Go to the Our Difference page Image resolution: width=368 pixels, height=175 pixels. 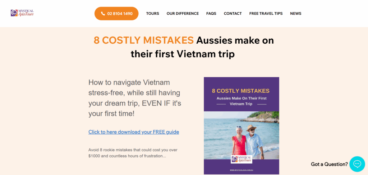183,14
